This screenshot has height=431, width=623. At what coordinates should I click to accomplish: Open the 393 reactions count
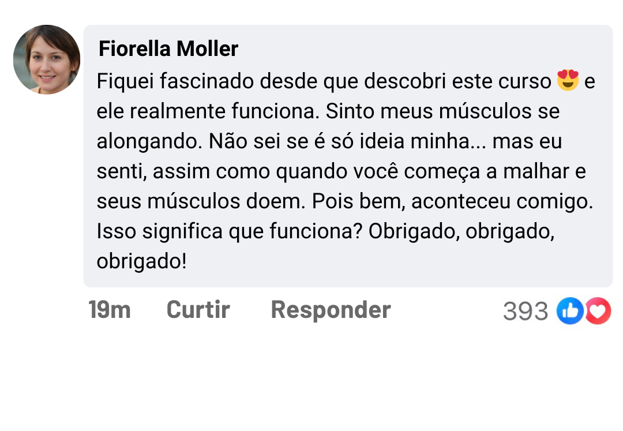[x=525, y=312]
